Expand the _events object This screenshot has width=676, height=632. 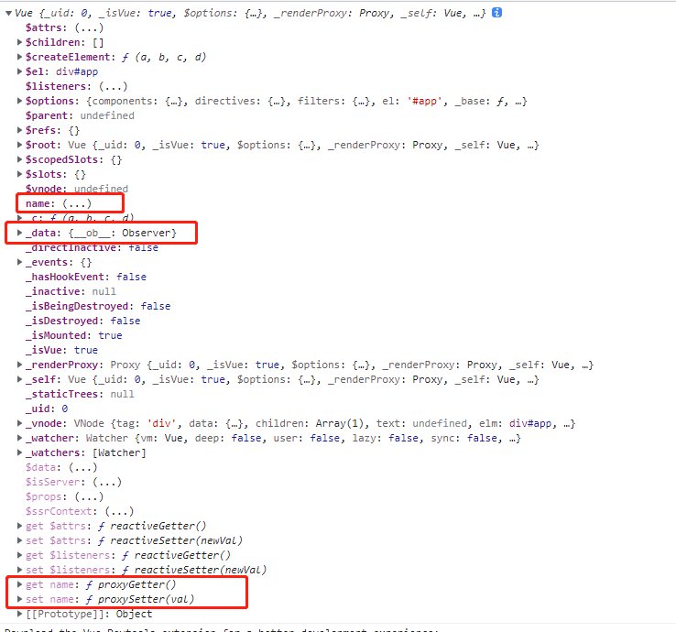point(20,262)
